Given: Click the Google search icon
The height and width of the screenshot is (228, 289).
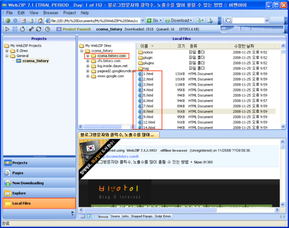Looking at the screenshot, I should tap(228, 21).
